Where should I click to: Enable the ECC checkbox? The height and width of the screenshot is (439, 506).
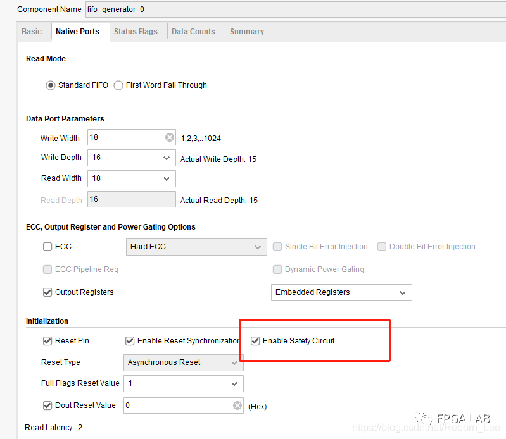pos(47,247)
